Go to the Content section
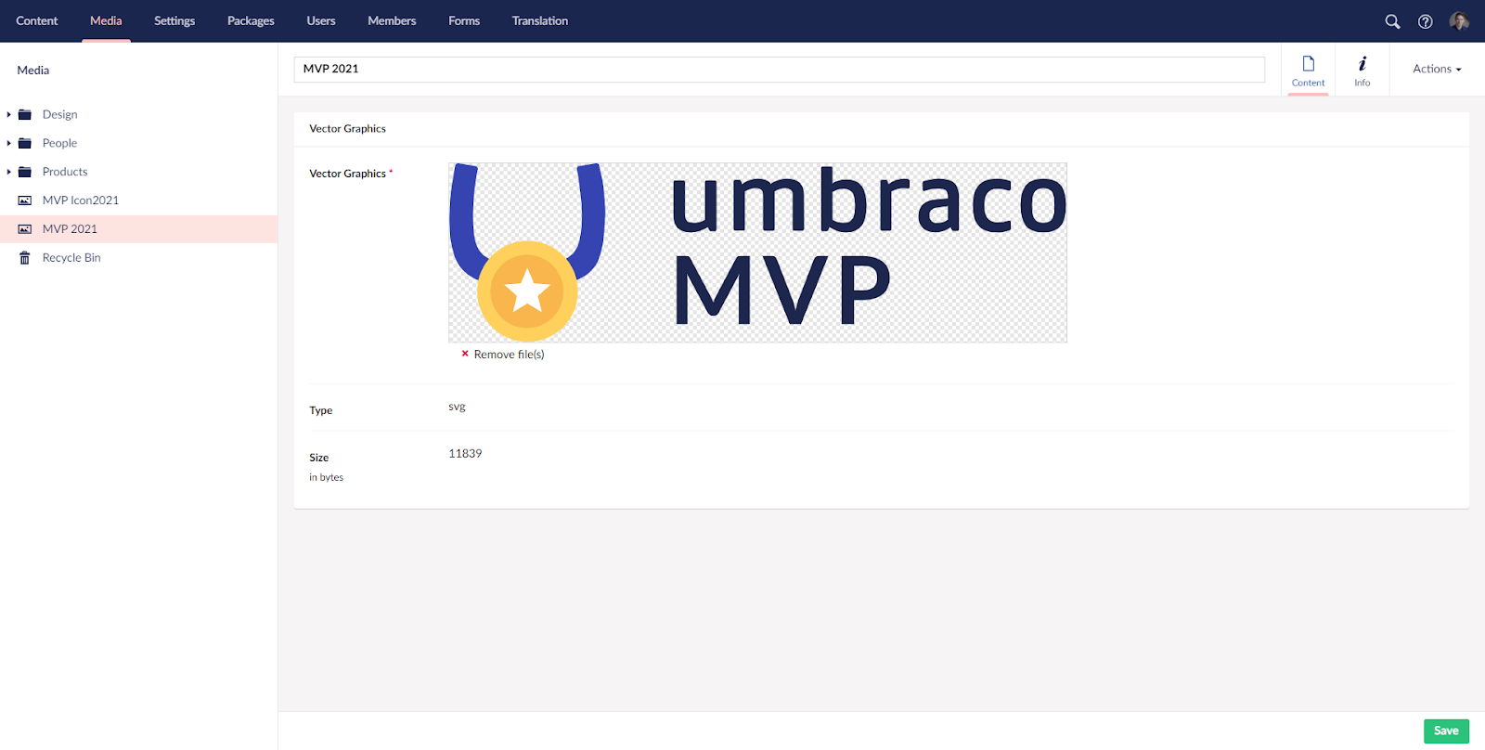The image size is (1485, 750). click(37, 21)
